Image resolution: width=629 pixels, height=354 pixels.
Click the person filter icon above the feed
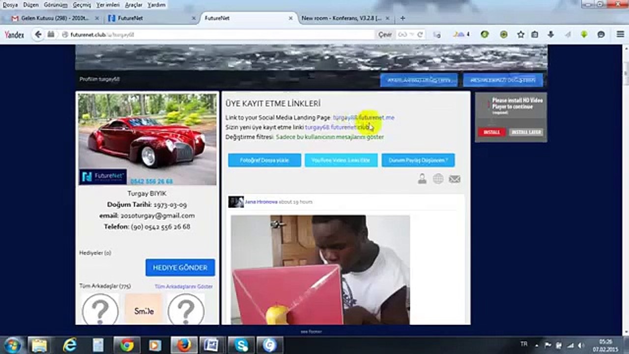click(x=422, y=179)
